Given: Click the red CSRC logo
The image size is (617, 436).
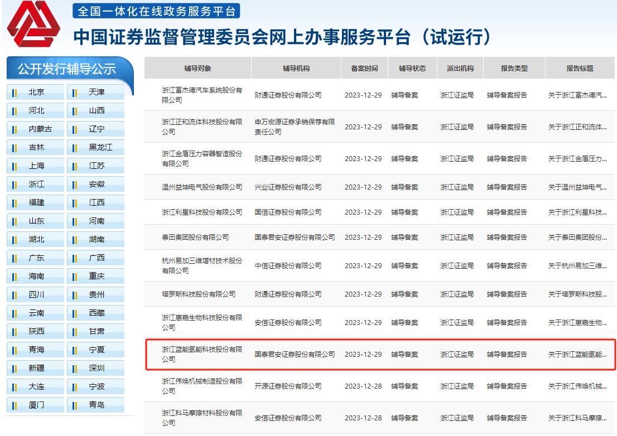Looking at the screenshot, I should [33, 23].
